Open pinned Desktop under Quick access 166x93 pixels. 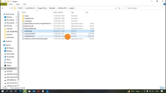click(x=9, y=17)
